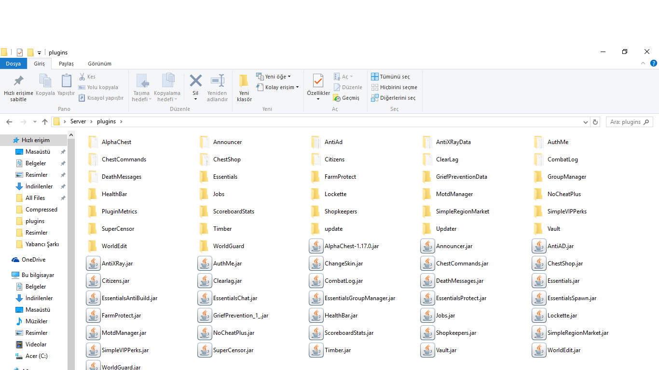Select the Citizens.jar file
Screen dimensions: 659x370
click(108, 281)
